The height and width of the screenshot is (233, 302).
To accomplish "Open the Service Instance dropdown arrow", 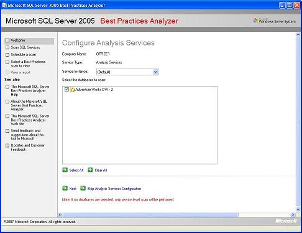I will (x=155, y=72).
